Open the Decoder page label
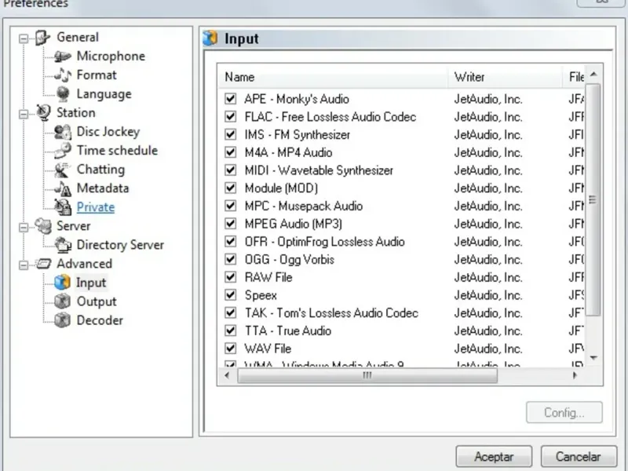Screen dimensions: 628x471 [100, 320]
